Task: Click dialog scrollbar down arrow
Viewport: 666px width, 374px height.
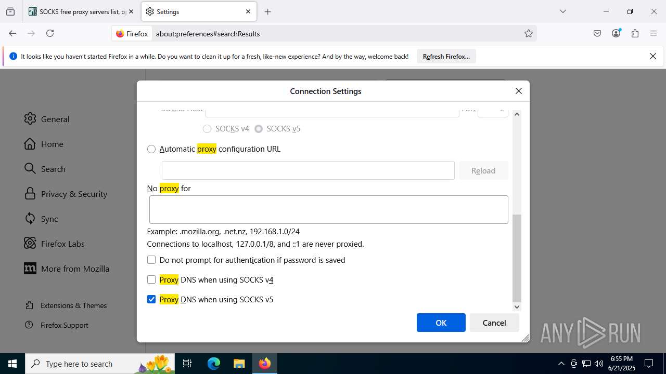Action: click(517, 306)
